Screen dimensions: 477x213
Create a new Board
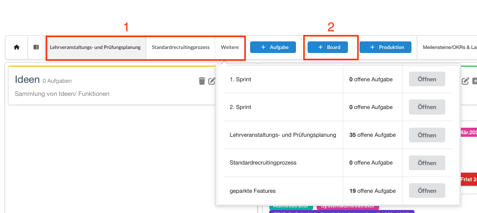(x=328, y=47)
